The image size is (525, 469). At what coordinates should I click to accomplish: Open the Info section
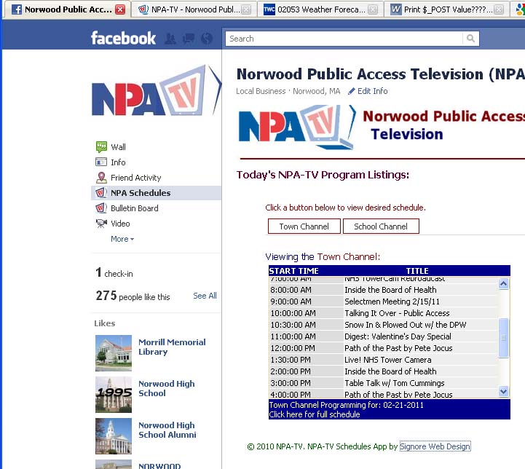[118, 162]
